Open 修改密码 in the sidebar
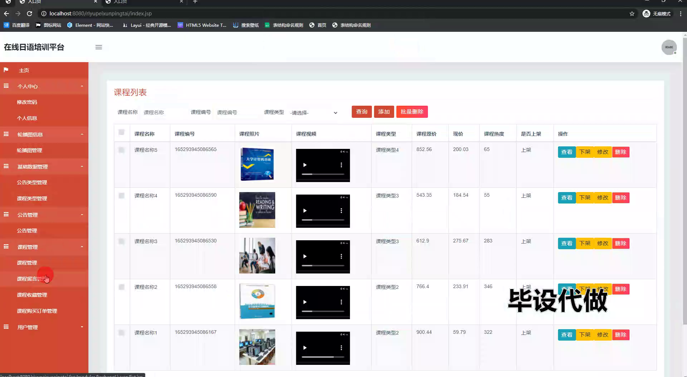The image size is (687, 377). click(27, 102)
